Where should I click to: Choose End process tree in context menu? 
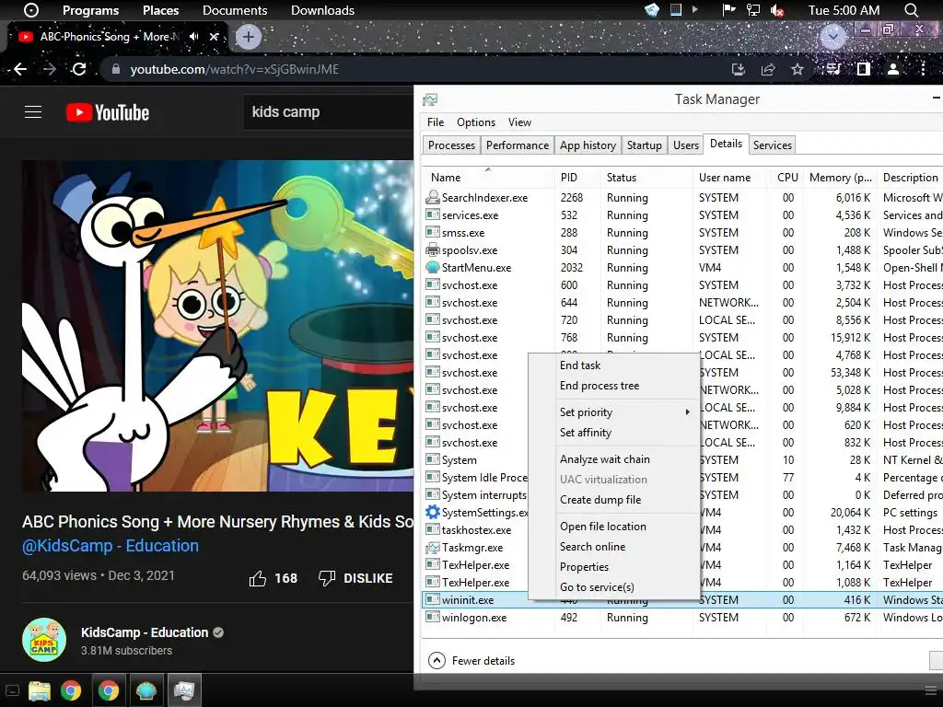point(613,386)
